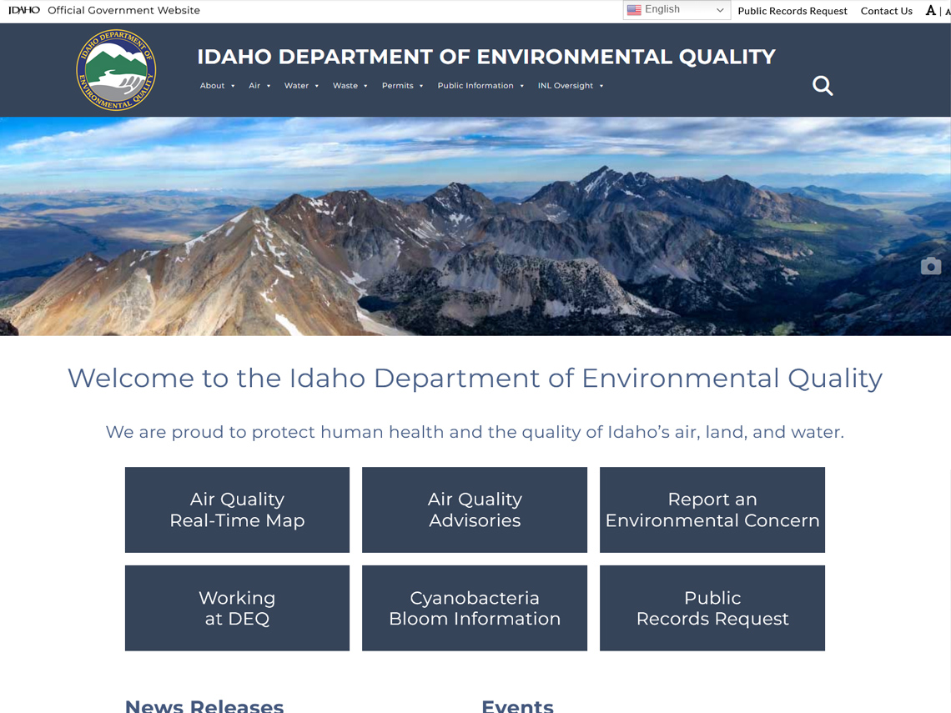Select the Air Quality Advisories tile
This screenshot has height=713, width=951.
point(474,510)
